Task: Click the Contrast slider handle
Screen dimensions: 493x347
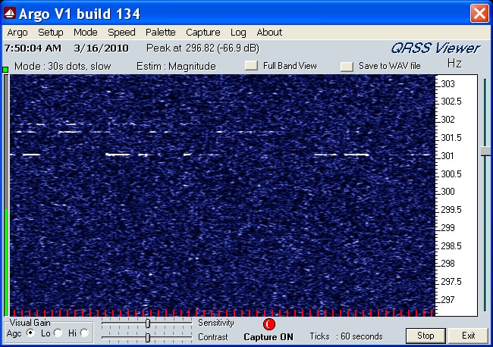Action: (148, 338)
